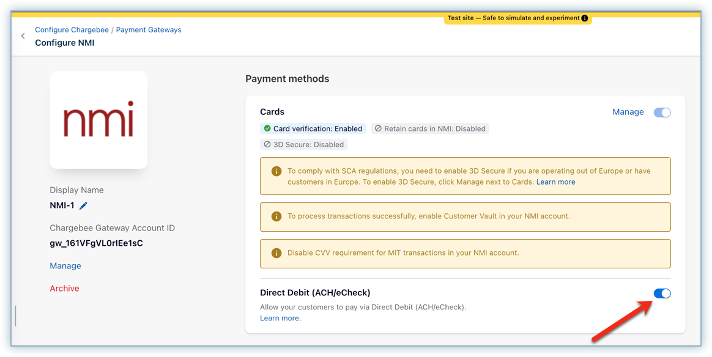Image resolution: width=712 pixels, height=357 pixels.
Task: Click the Cards section heading
Action: click(272, 112)
